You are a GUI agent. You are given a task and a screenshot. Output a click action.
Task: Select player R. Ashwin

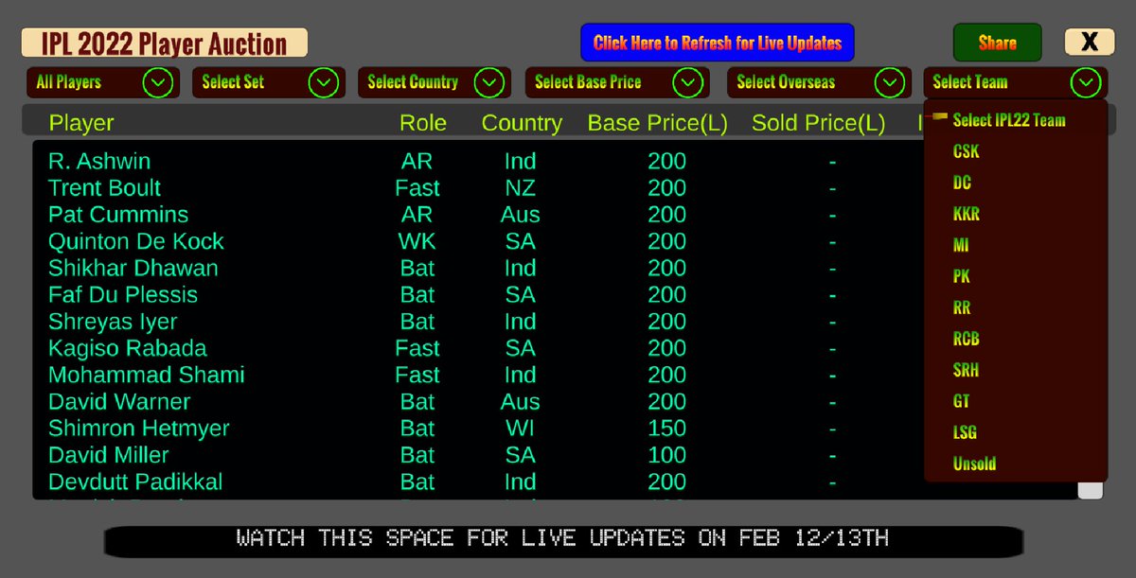click(x=99, y=161)
